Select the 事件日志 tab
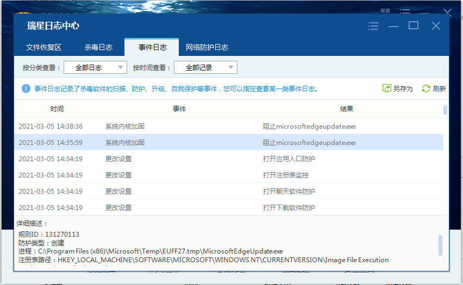The height and width of the screenshot is (285, 463). tap(152, 47)
